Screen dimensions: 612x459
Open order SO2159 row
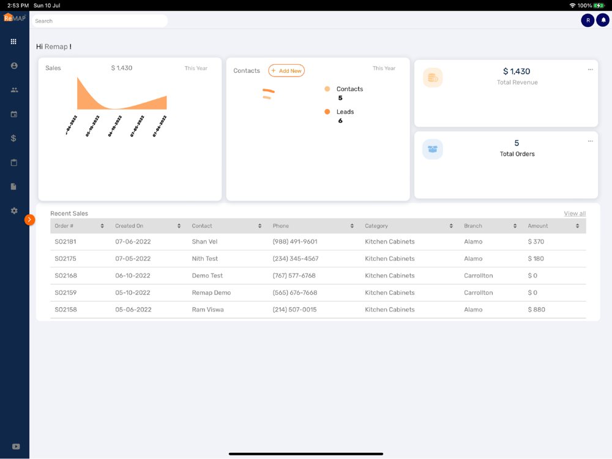318,293
